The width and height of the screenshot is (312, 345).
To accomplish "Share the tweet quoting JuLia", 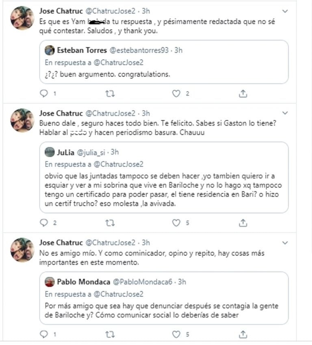I will [x=243, y=223].
